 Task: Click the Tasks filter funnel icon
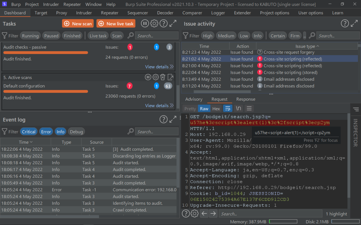[5, 35]
